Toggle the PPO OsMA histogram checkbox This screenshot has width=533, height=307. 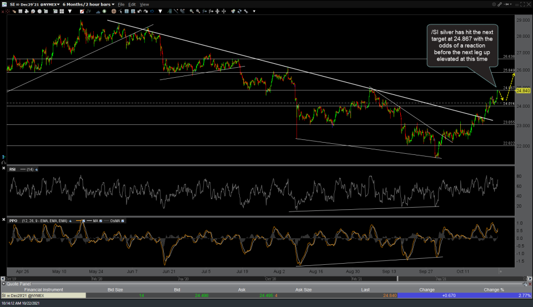[123, 220]
